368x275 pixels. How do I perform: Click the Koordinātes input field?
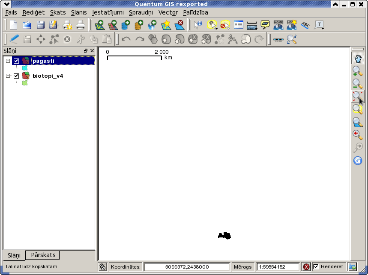pyautogui.click(x=187, y=267)
